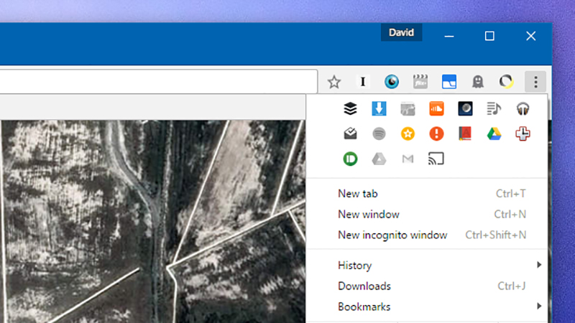Click the Instapaper 'I' extension icon
Image resolution: width=575 pixels, height=323 pixels.
click(363, 82)
